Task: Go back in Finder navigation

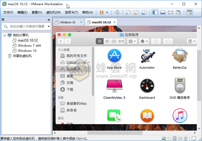Action: [x=61, y=41]
